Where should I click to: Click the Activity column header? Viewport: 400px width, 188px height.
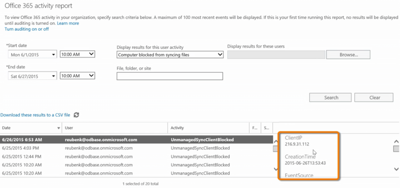click(209, 128)
